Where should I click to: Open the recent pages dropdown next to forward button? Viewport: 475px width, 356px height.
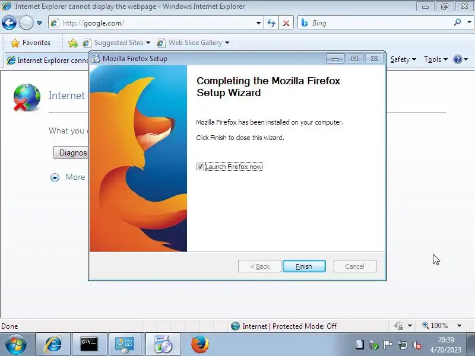tap(39, 23)
